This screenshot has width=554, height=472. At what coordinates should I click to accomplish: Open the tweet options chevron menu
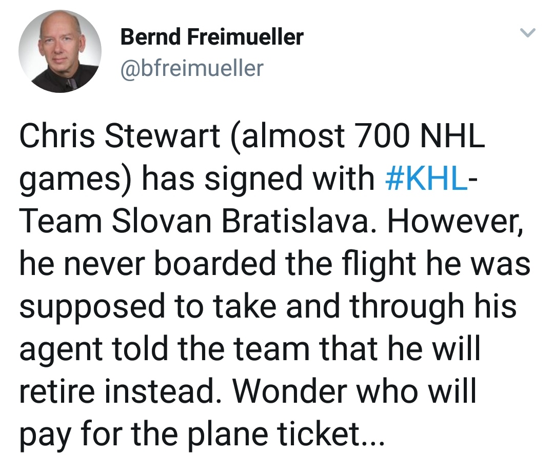[528, 34]
